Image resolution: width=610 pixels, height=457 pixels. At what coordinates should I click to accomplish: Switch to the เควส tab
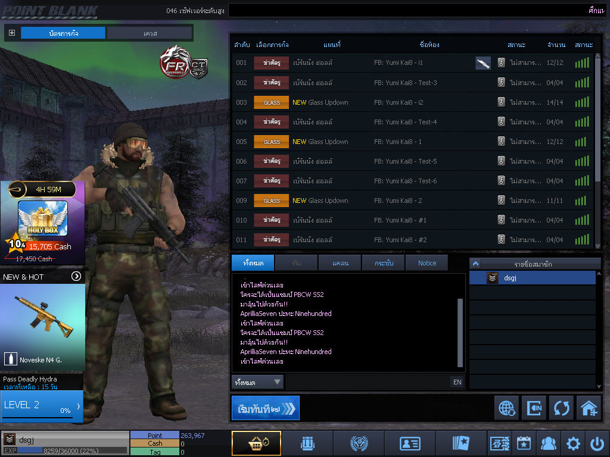pos(150,33)
